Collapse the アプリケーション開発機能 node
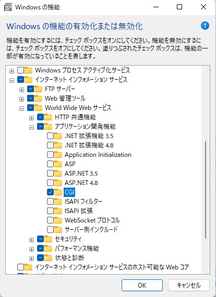 coord(31,128)
